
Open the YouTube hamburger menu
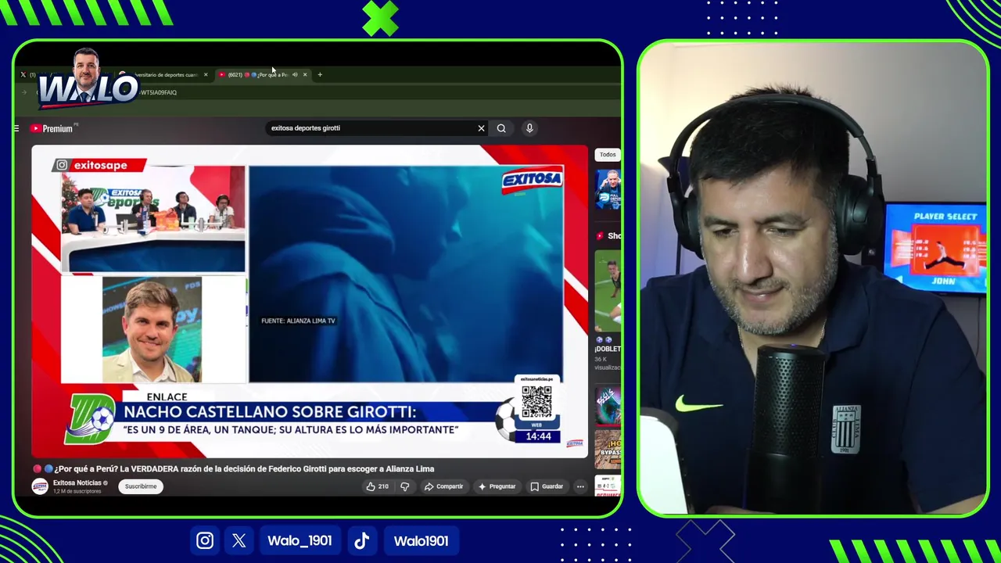(16, 128)
